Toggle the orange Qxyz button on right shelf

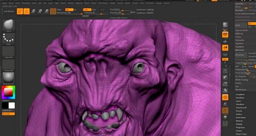coord(225,60)
